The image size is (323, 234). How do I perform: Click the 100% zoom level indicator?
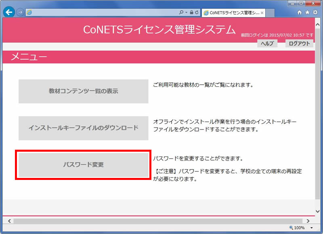(x=297, y=228)
